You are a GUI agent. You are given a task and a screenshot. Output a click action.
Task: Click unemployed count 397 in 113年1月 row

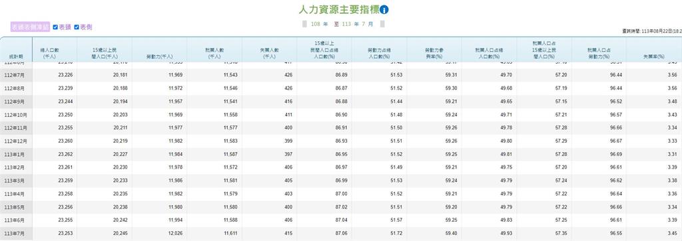click(x=288, y=154)
